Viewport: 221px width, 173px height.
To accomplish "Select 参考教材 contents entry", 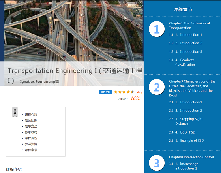I will 31,132.
